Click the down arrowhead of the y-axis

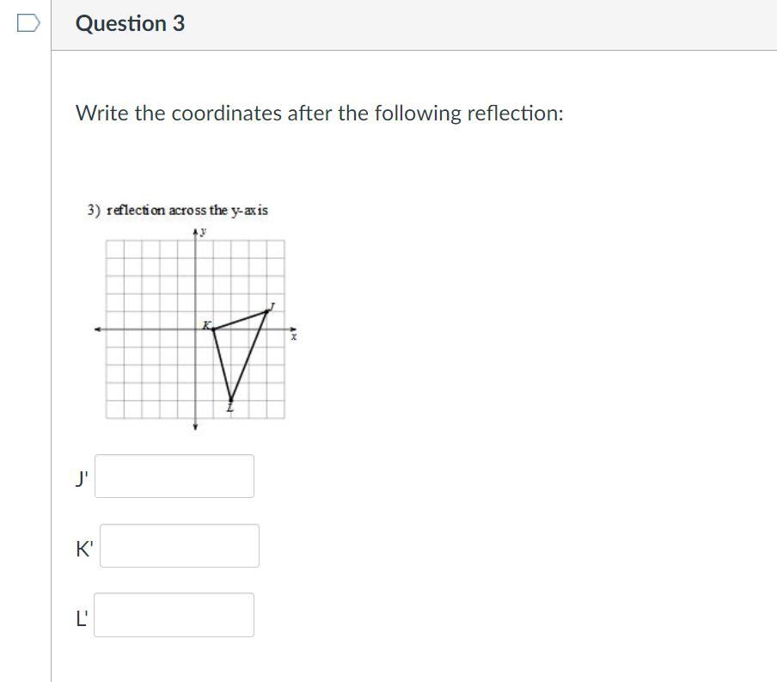pyautogui.click(x=195, y=426)
